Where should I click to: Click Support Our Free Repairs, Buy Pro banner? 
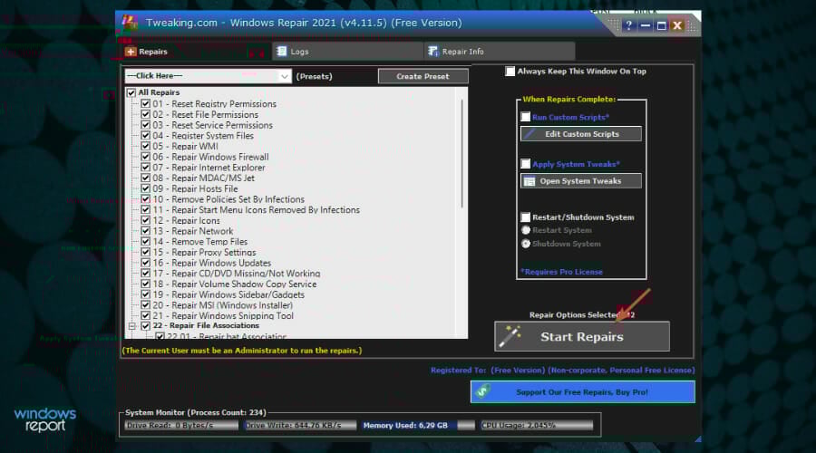[x=582, y=392]
